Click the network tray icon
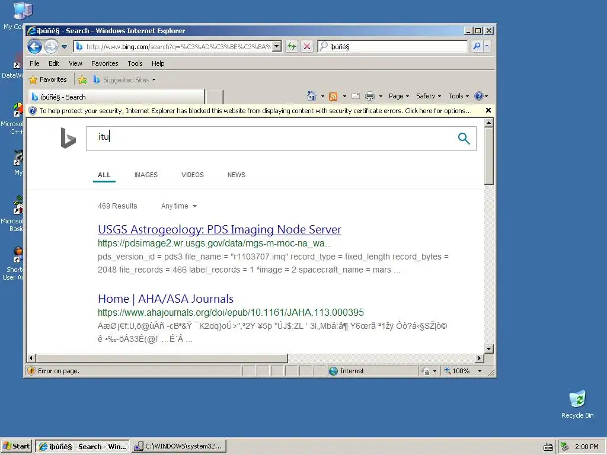The width and height of the screenshot is (607, 455). 565,447
